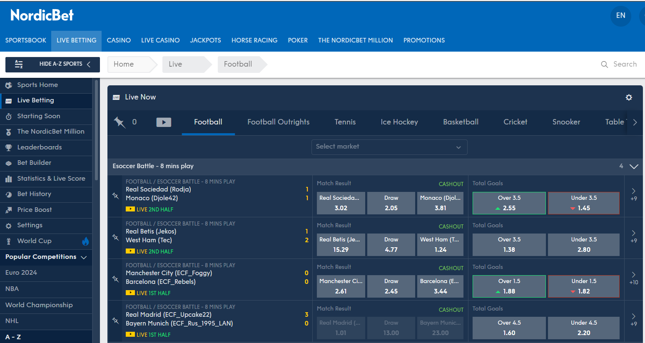
Task: Click the pinned events pin icon
Action: click(120, 122)
